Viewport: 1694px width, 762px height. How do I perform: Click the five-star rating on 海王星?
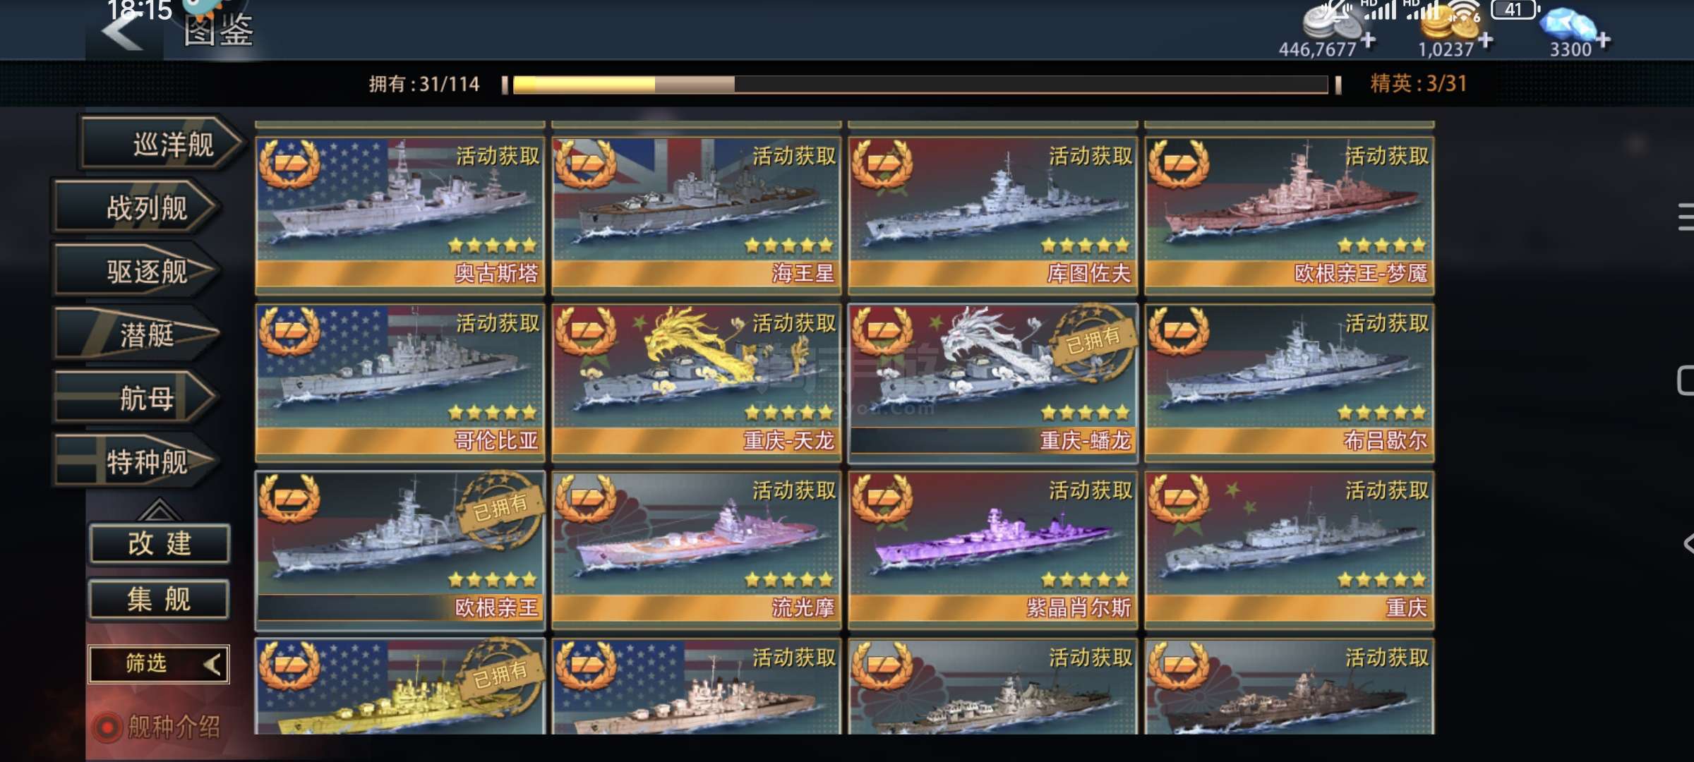pos(789,246)
